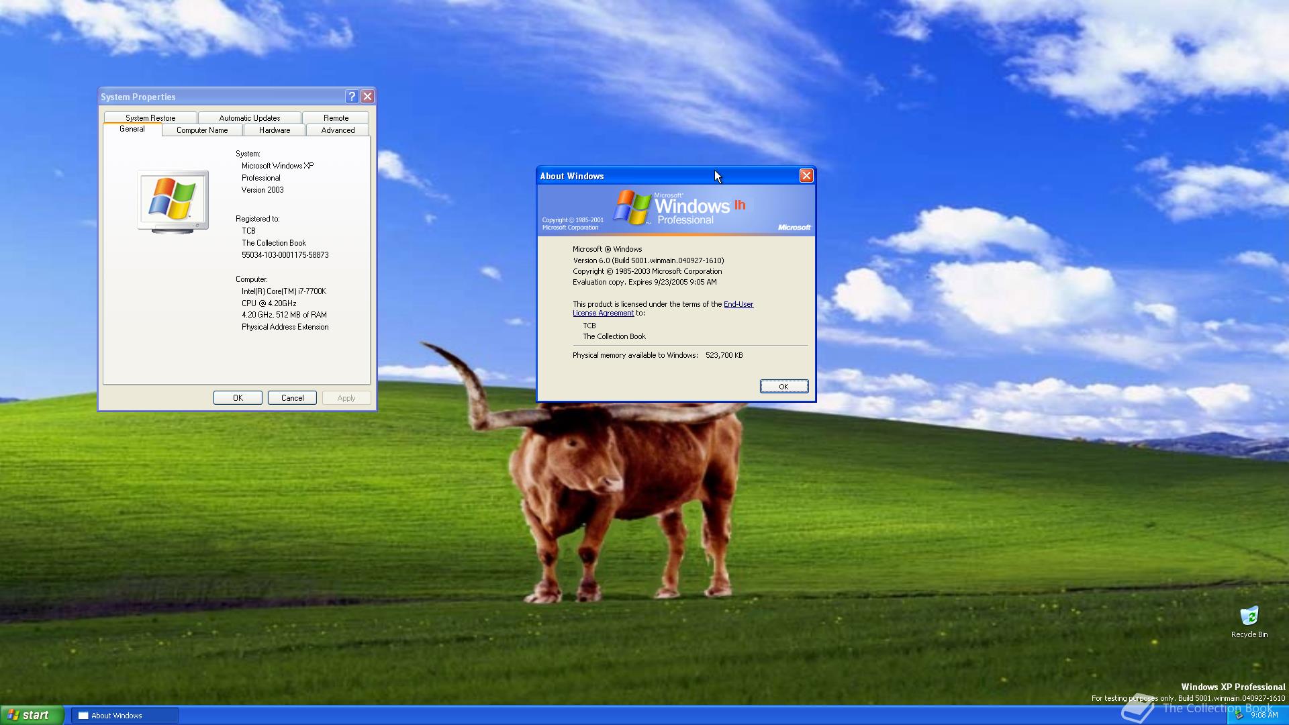Viewport: 1289px width, 725px height.
Task: Select the General tab
Action: pos(132,129)
